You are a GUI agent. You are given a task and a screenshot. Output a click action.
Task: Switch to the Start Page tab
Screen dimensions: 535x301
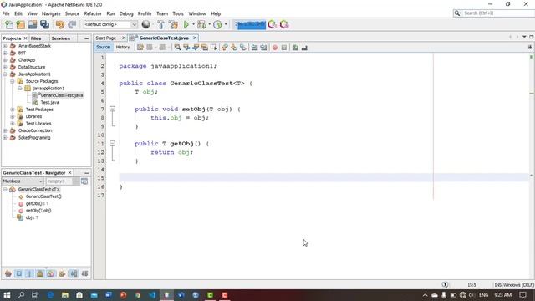pos(106,38)
